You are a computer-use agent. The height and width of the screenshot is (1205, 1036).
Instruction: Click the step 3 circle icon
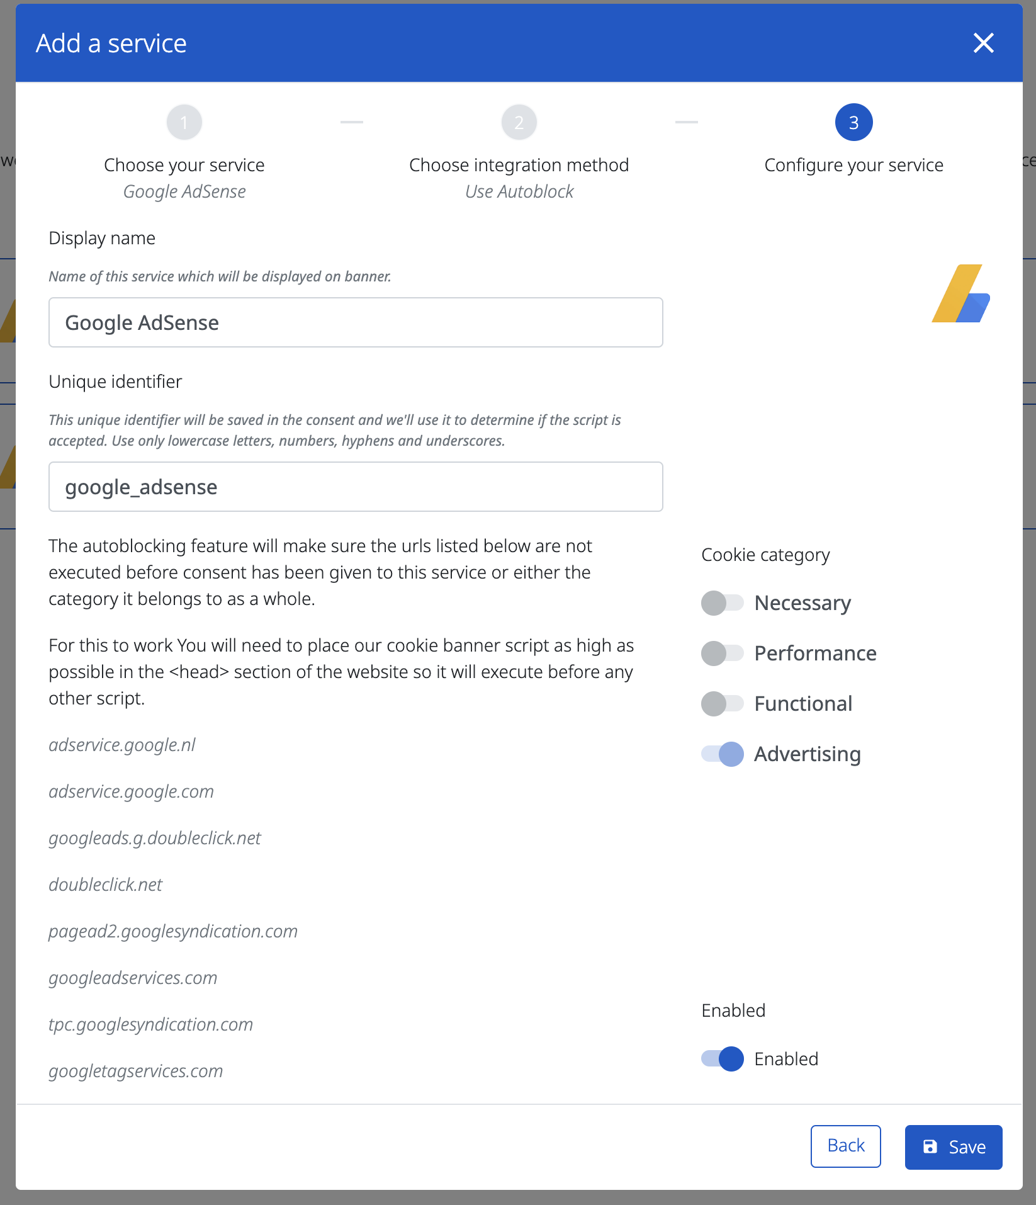(x=854, y=122)
